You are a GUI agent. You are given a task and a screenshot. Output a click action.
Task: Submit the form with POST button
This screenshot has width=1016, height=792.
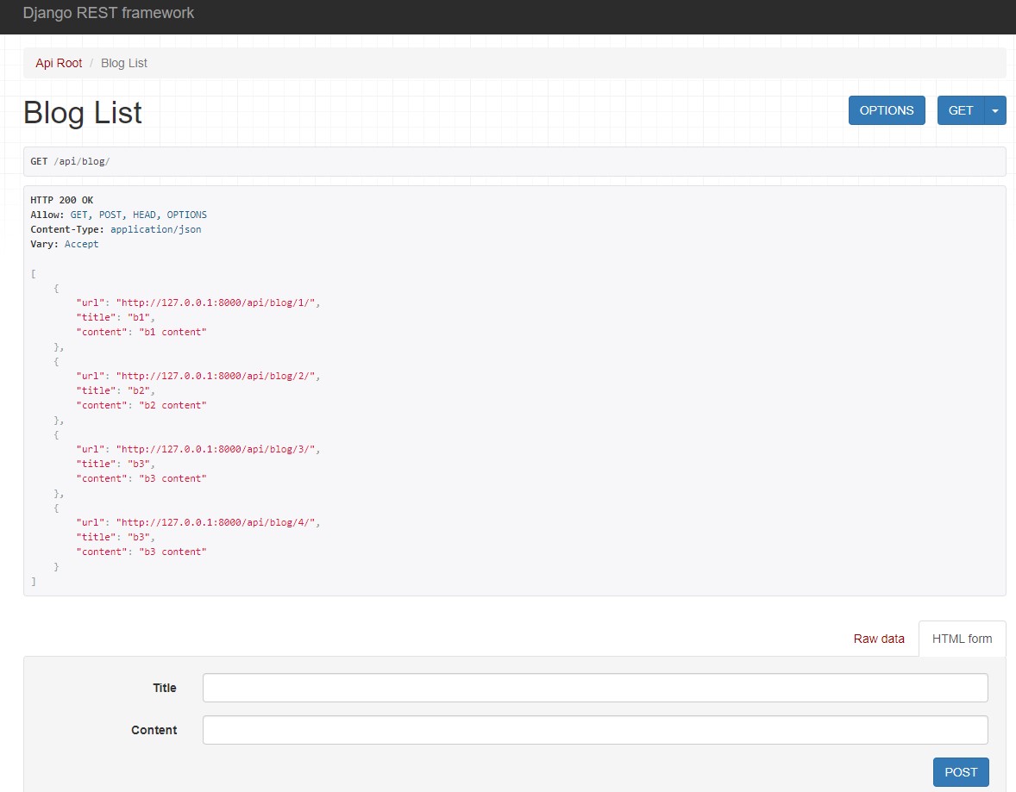click(961, 772)
